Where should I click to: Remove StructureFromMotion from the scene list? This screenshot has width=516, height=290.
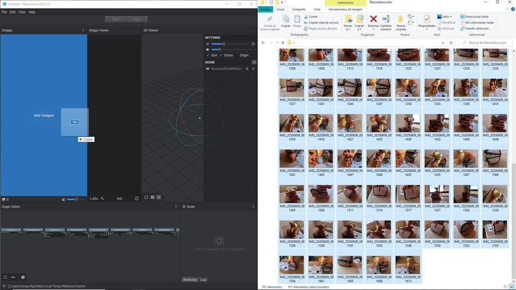253,69
